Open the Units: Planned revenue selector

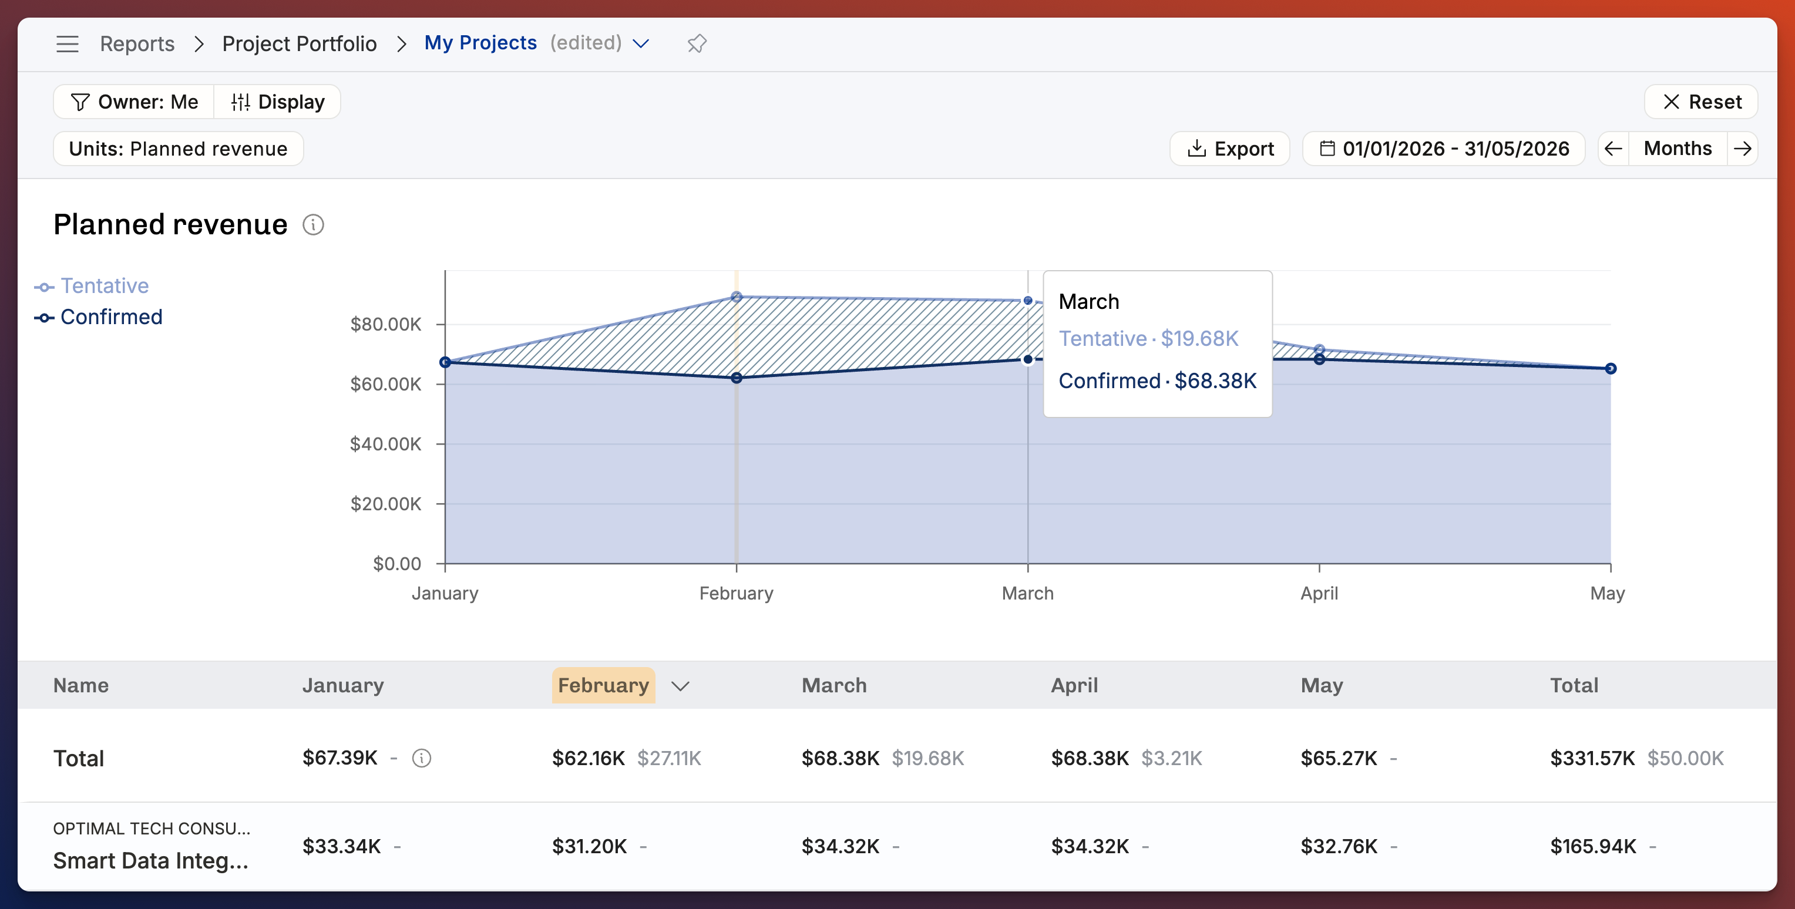click(179, 149)
